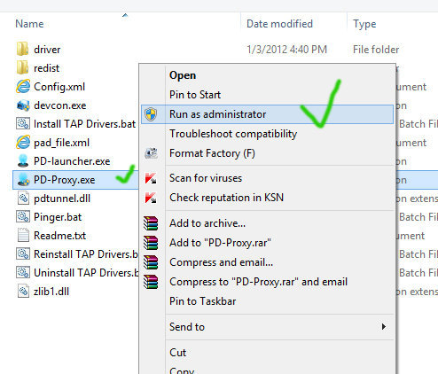438x374 pixels.
Task: Open the Send to menu entry
Action: [187, 327]
